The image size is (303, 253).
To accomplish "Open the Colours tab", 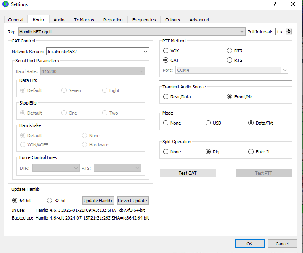I will click(173, 20).
